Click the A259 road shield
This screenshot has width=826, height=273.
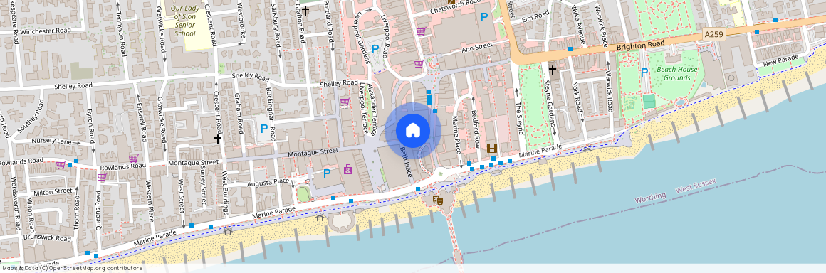713,34
